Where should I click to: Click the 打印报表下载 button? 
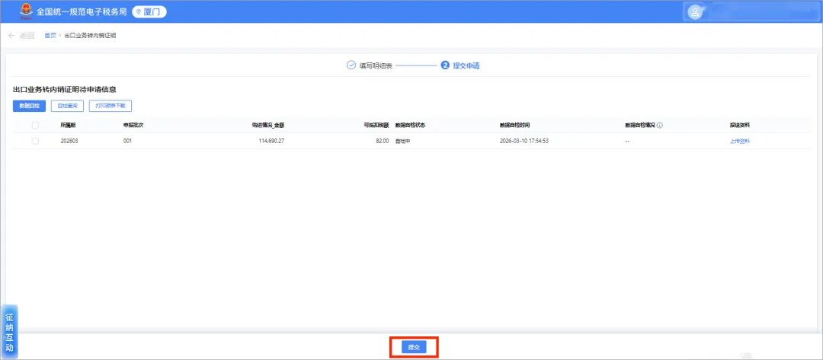pos(110,106)
